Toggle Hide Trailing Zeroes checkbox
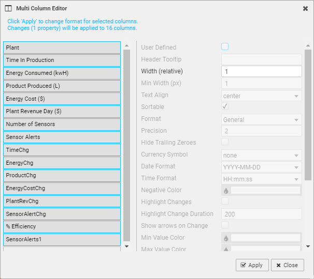The height and width of the screenshot is (279, 314). 225,142
